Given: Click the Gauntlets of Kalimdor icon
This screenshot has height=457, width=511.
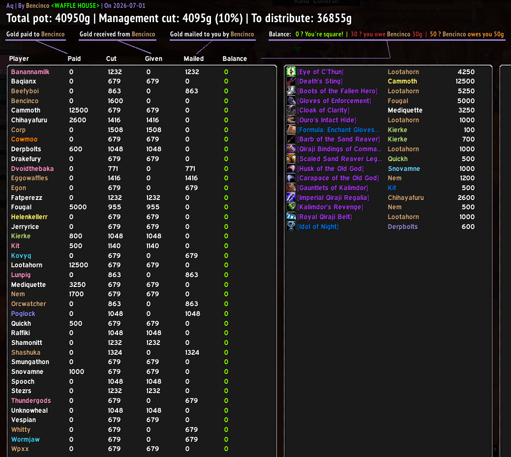Looking at the screenshot, I should click(x=291, y=188).
